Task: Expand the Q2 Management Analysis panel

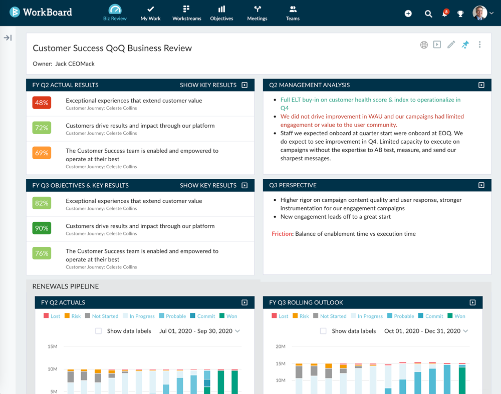Action: [x=481, y=85]
